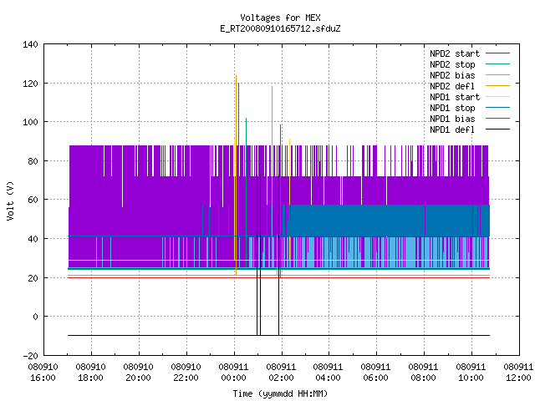Click the light blue NPD2 bias legend line
The image size is (535, 401).
(x=497, y=75)
